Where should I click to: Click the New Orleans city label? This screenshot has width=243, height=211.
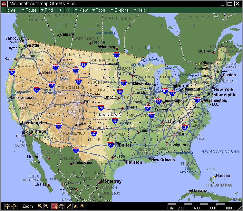pos(163,159)
